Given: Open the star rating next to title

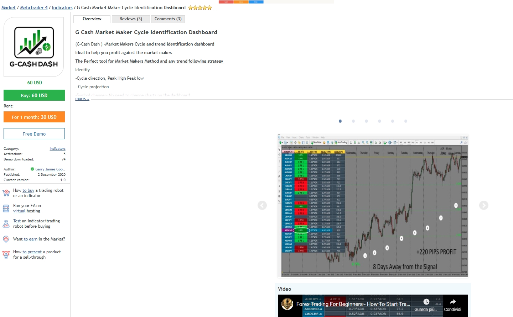Looking at the screenshot, I should pyautogui.click(x=200, y=8).
